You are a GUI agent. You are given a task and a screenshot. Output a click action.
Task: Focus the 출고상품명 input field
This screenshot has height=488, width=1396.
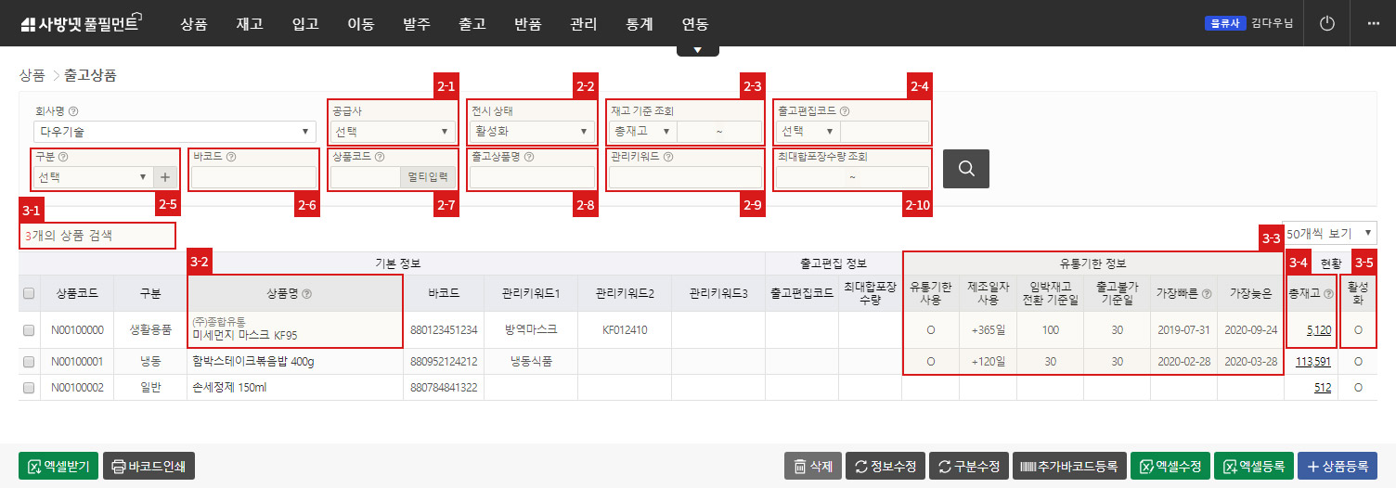[532, 176]
